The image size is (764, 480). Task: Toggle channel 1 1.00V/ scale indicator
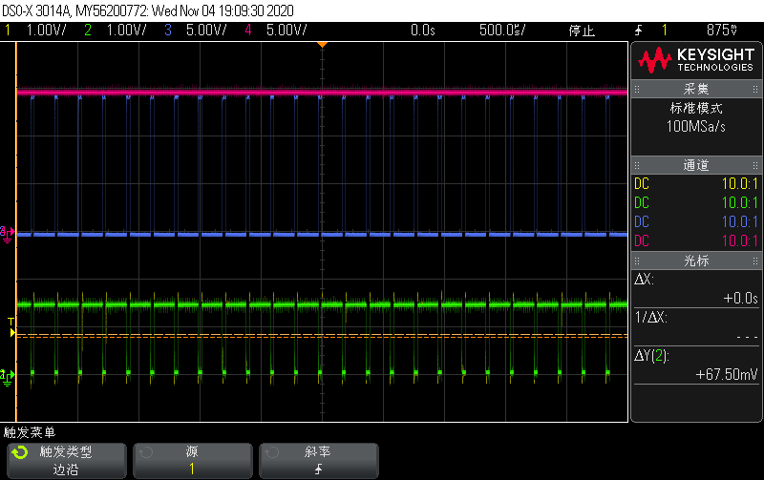point(44,31)
